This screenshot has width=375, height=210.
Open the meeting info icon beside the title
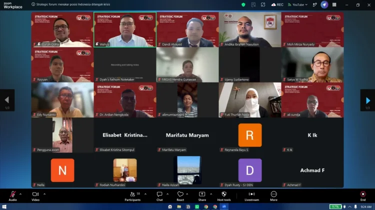click(33, 4)
